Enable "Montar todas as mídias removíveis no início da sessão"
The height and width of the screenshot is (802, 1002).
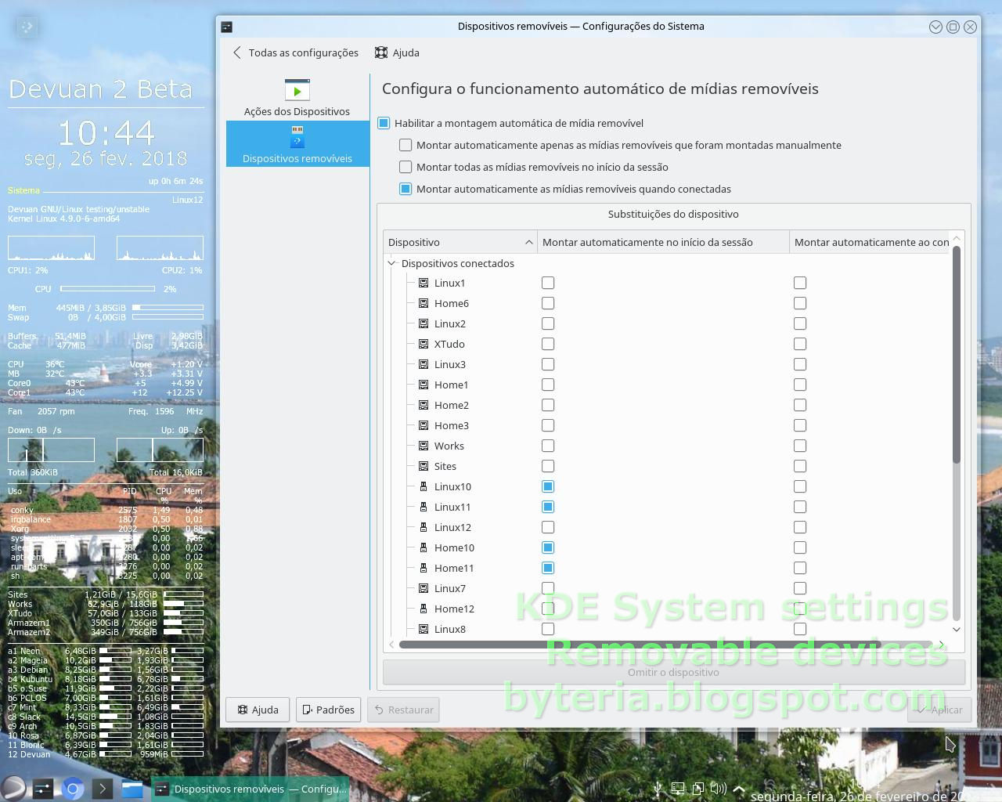click(x=405, y=167)
